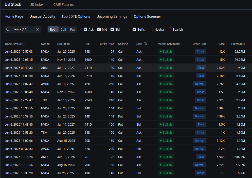This screenshot has height=178, width=252.
Task: Clear the Semis (14) filter
Action: [x=38, y=29]
